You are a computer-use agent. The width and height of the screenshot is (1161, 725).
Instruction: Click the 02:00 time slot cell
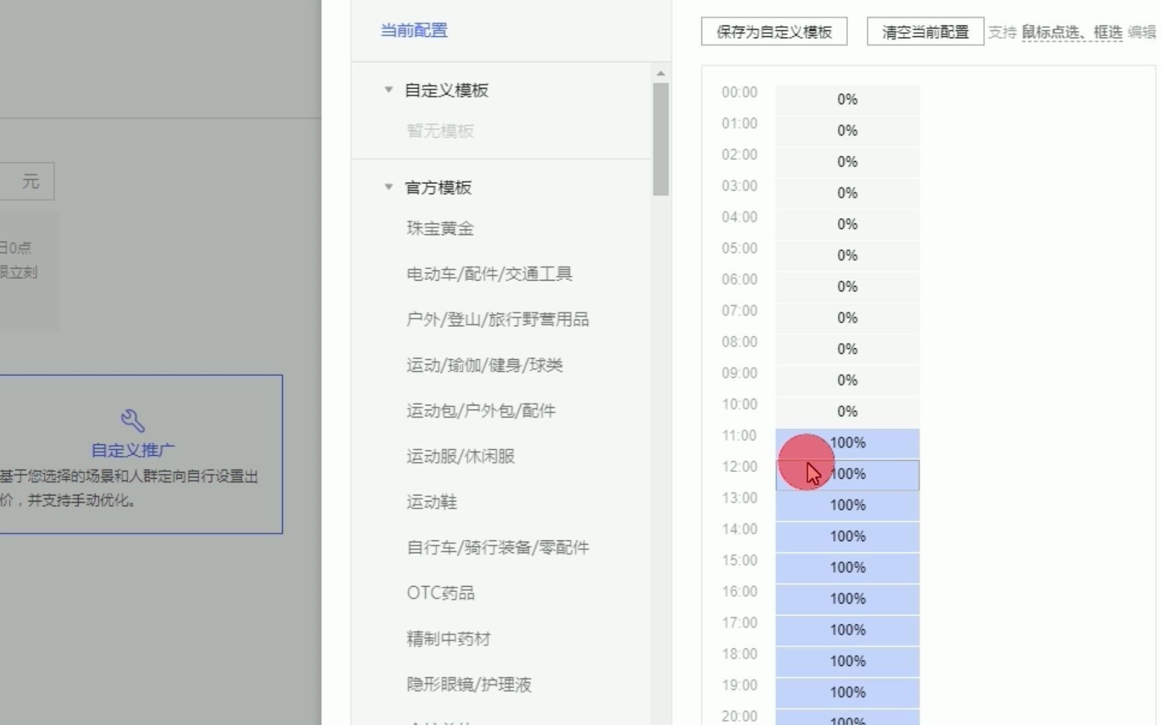[x=847, y=162]
